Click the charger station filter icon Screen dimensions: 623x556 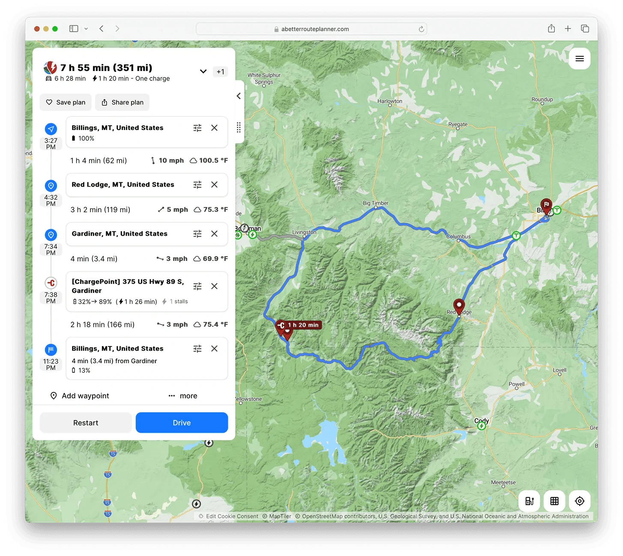click(529, 501)
